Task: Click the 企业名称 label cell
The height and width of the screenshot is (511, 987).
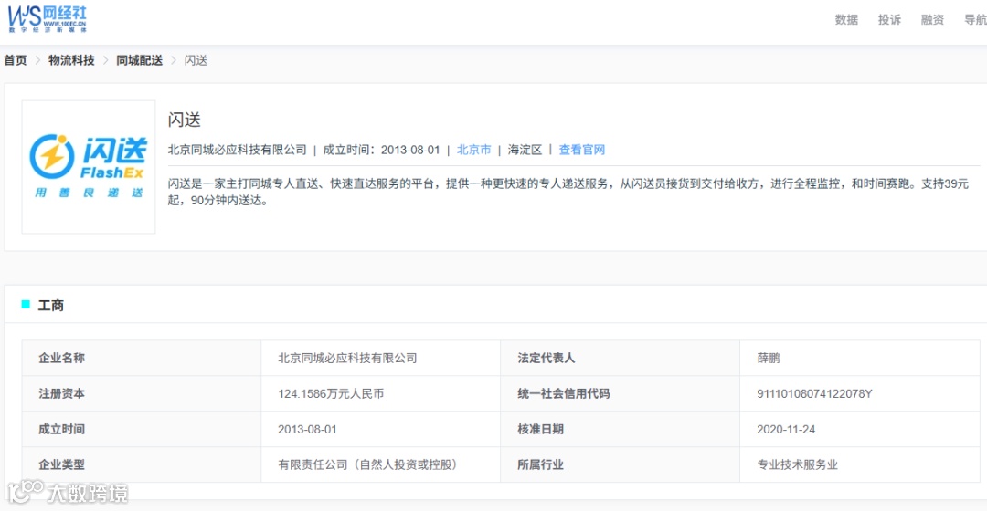Action: point(142,358)
